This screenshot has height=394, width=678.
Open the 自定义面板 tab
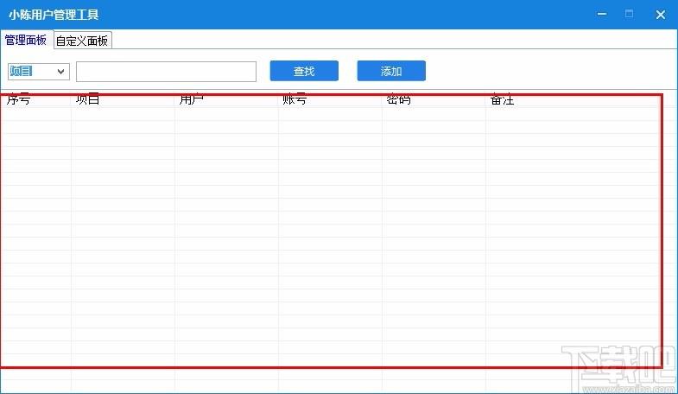pyautogui.click(x=82, y=41)
